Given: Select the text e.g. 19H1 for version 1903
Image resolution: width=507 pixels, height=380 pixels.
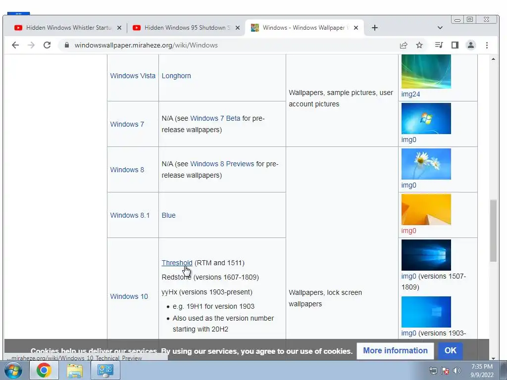Looking at the screenshot, I should [x=213, y=306].
